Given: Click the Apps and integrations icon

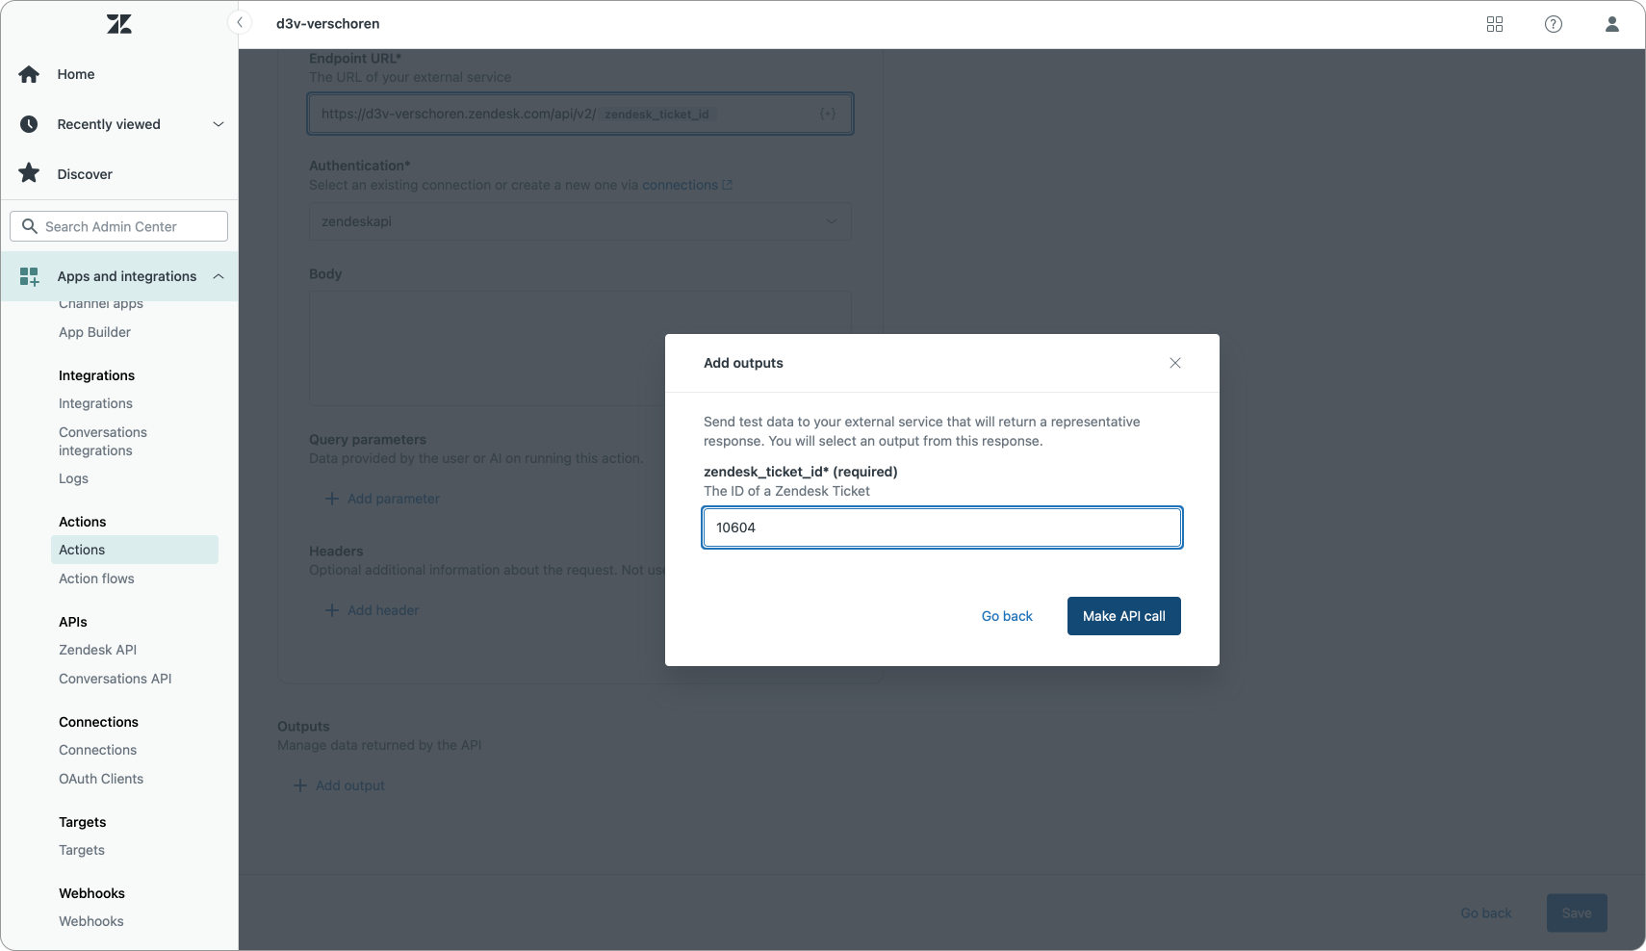Looking at the screenshot, I should click(30, 276).
